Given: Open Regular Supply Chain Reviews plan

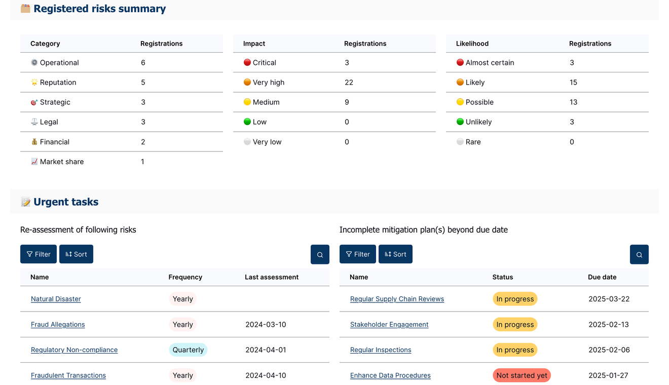Looking at the screenshot, I should point(397,299).
